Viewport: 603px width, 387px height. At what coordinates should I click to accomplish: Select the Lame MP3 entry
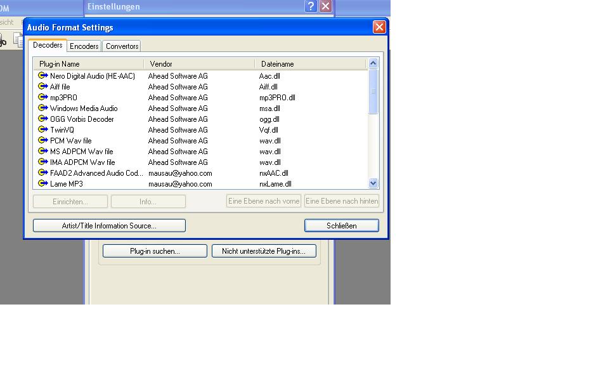coord(67,183)
